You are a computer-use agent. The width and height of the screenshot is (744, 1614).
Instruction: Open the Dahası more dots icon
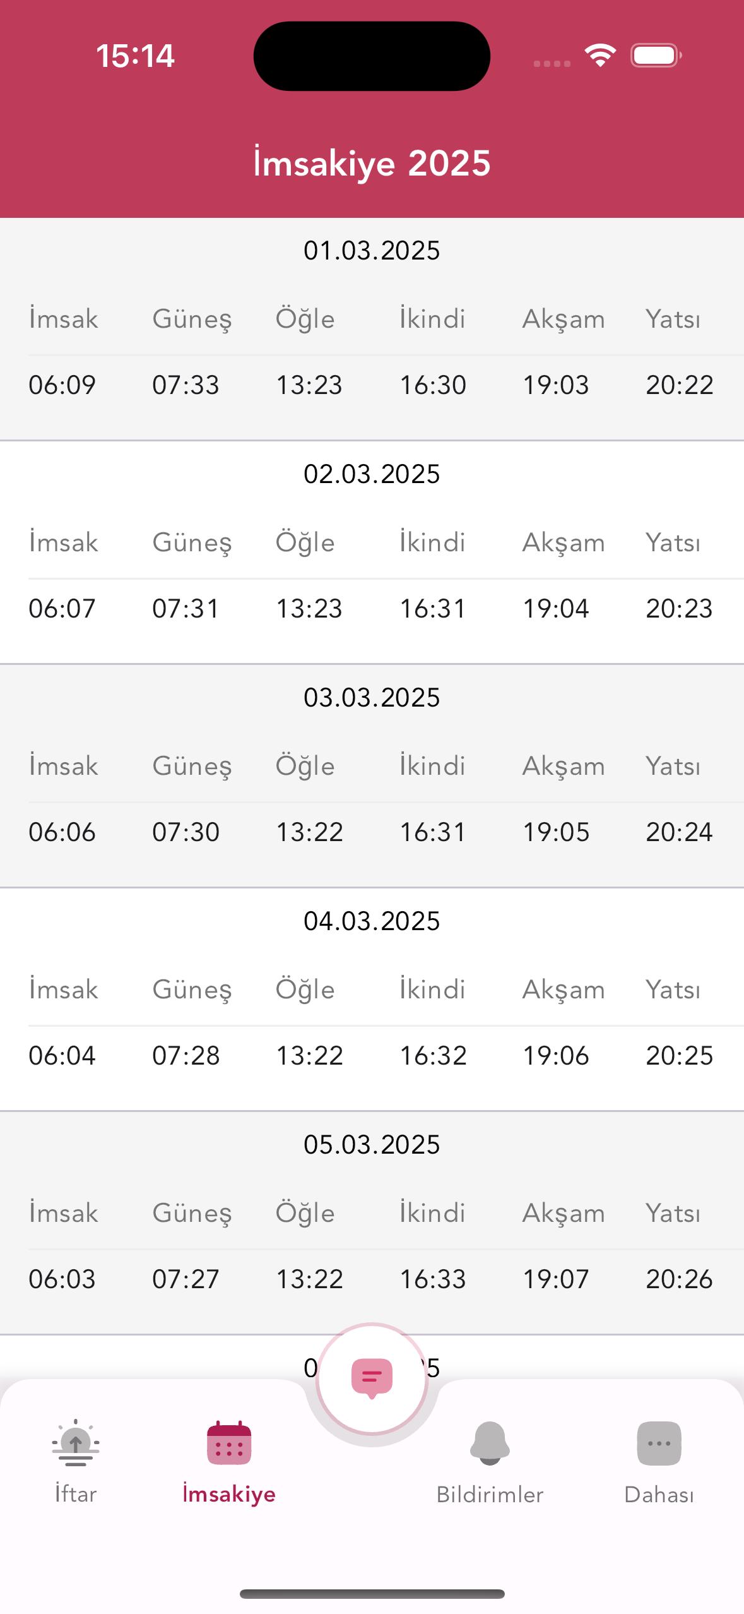coord(659,1443)
